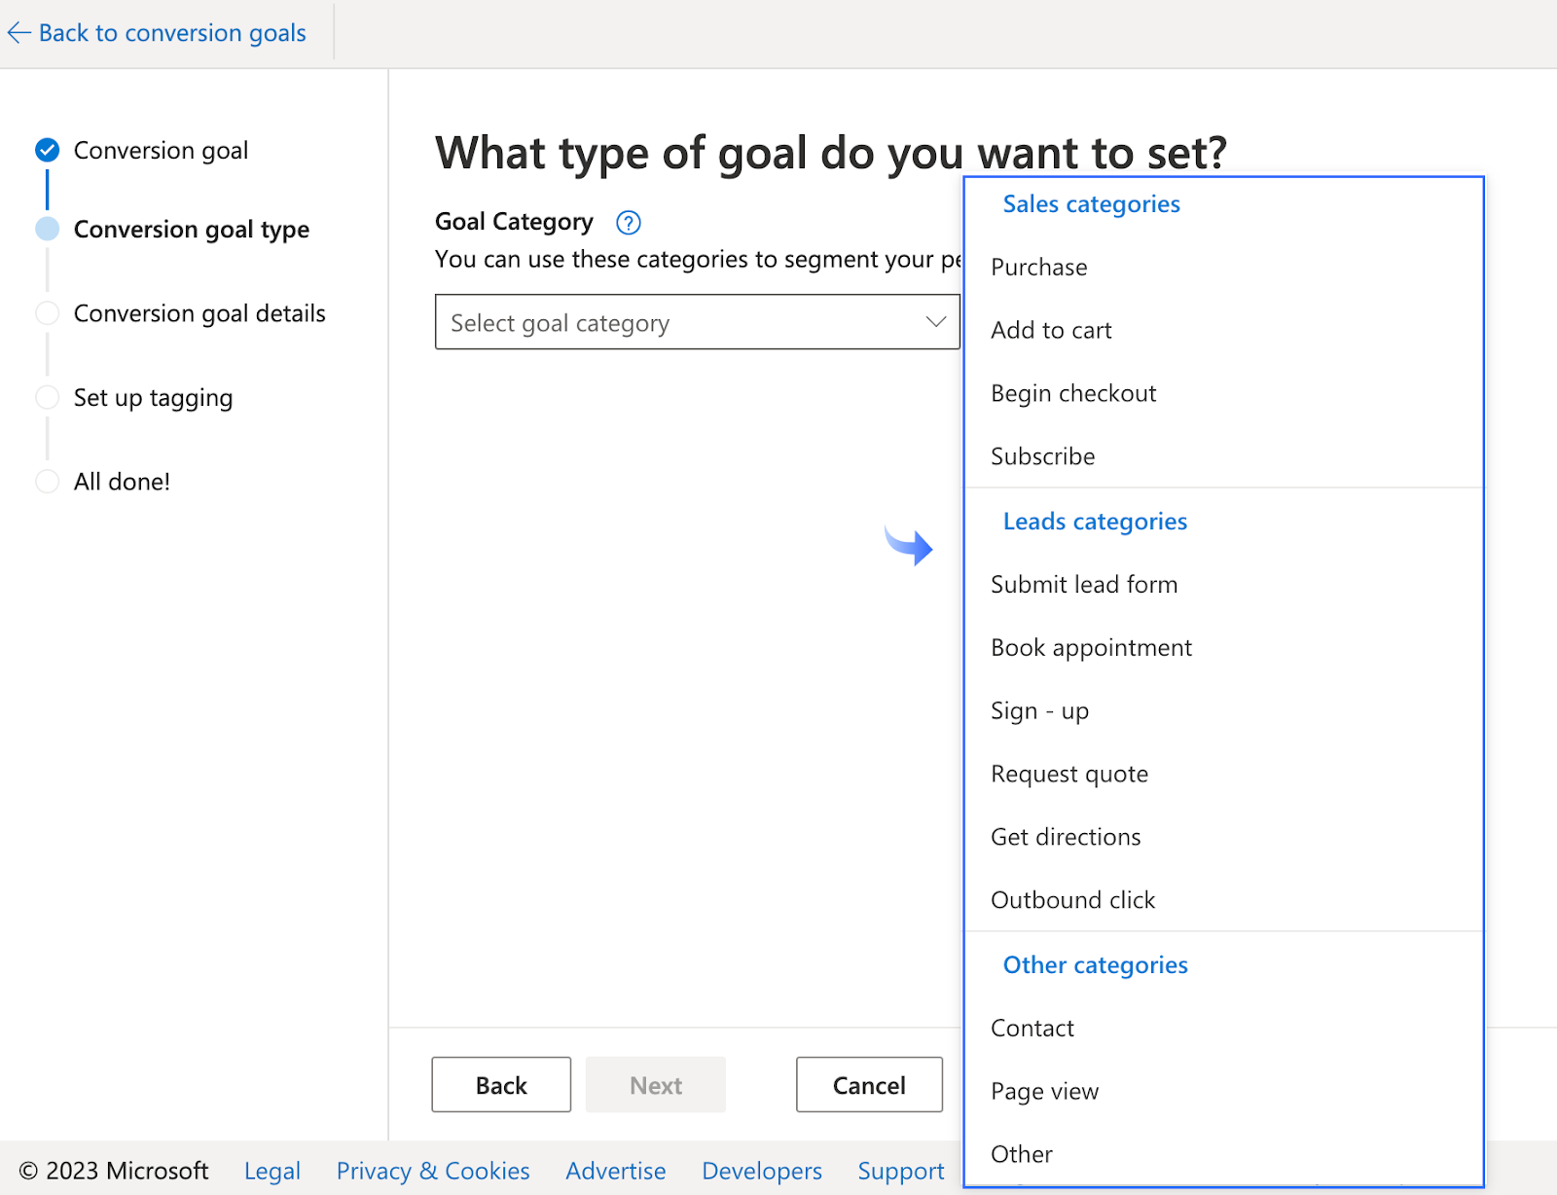Click the Goal Category help question icon
The height and width of the screenshot is (1195, 1557).
(629, 223)
